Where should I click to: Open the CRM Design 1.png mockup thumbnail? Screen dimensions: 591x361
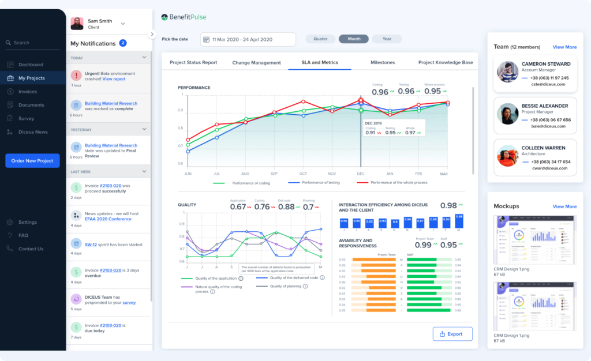click(535, 240)
